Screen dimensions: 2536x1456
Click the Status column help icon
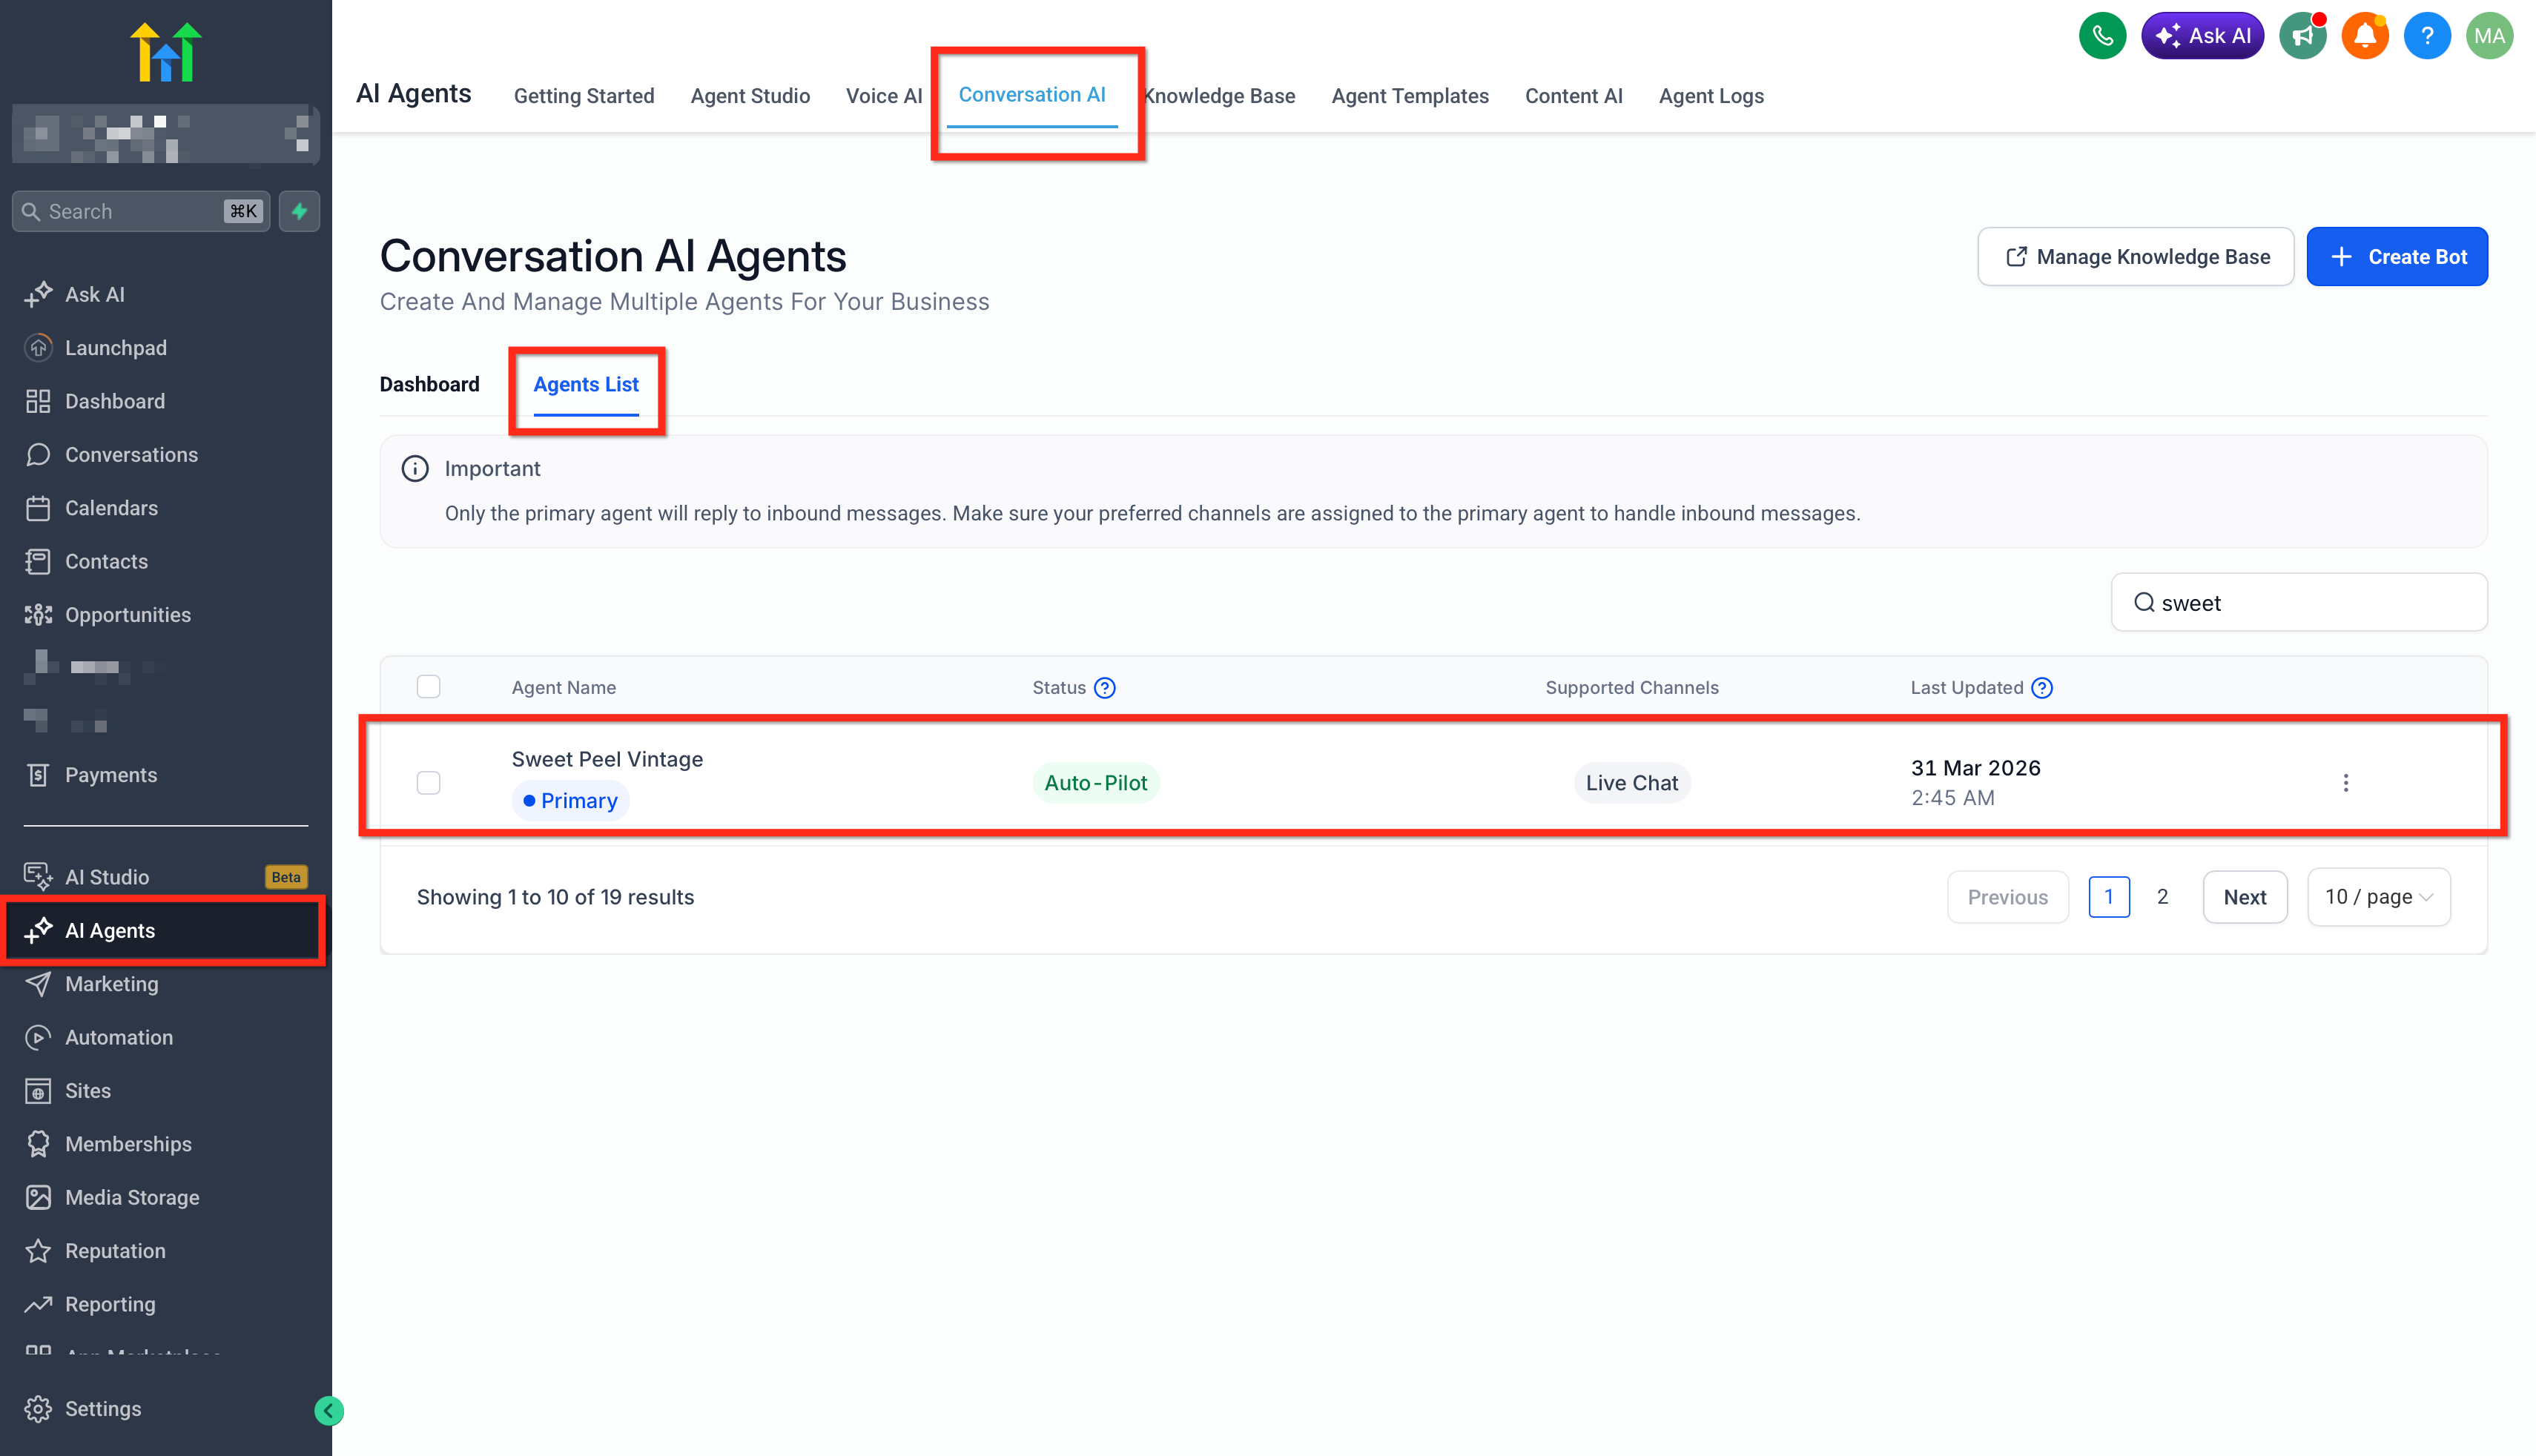1104,688
